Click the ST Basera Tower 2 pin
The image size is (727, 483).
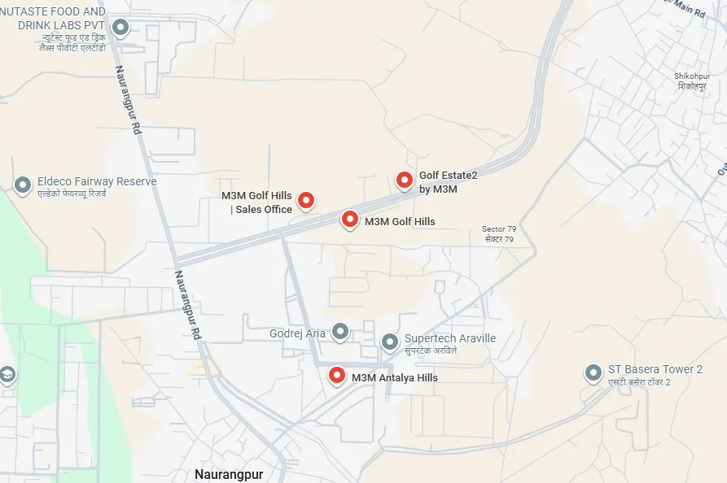593,374
